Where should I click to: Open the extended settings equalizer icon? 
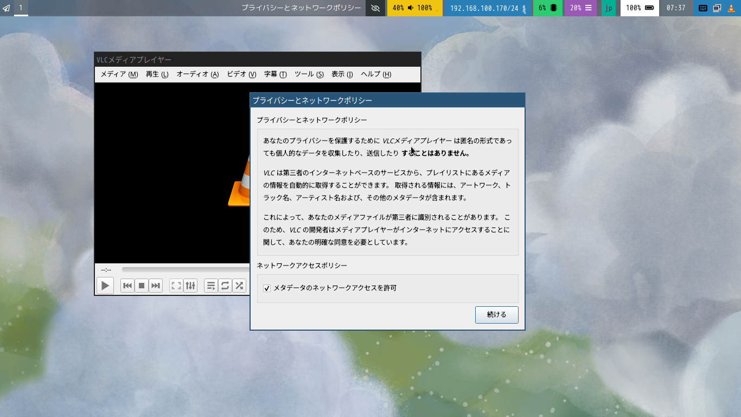coord(190,286)
